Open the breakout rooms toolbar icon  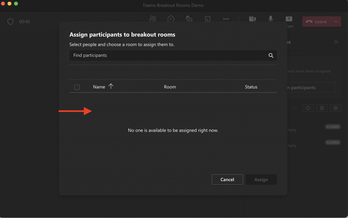coord(208,19)
